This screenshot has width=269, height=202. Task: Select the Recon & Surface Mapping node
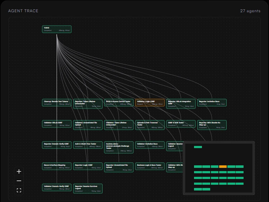pos(57,166)
